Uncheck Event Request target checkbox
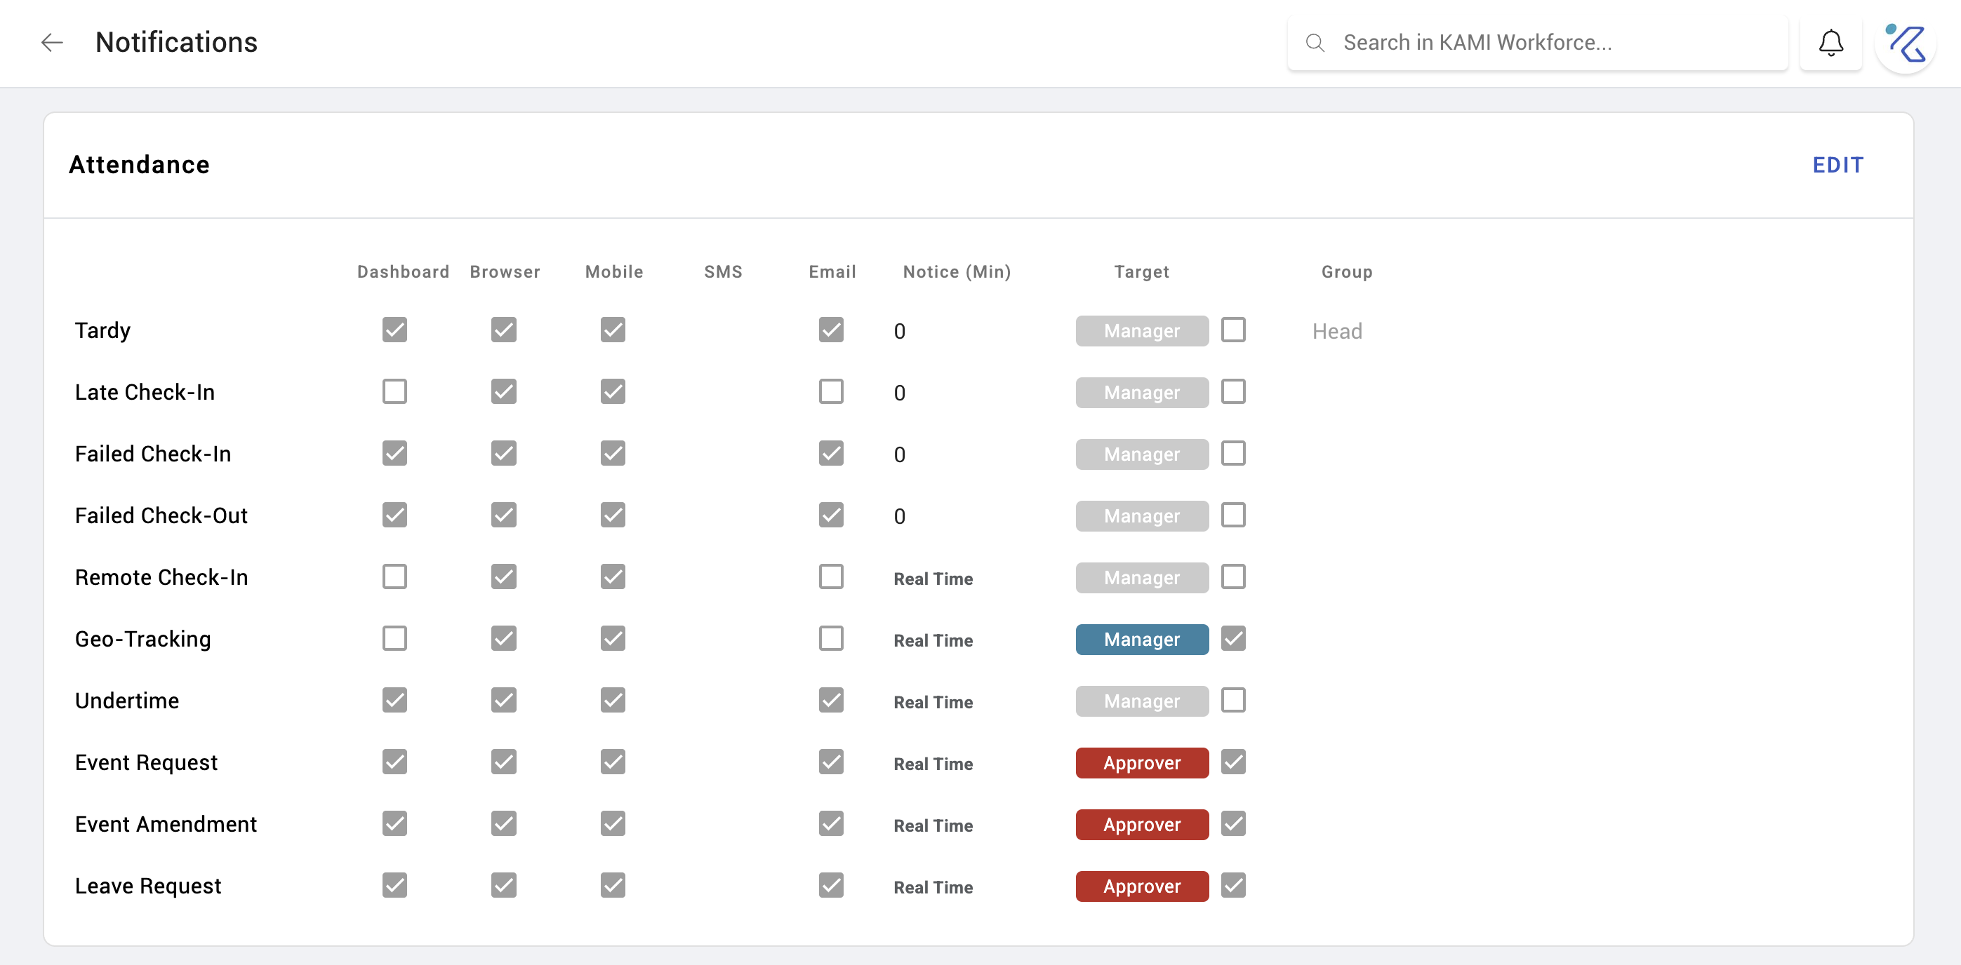This screenshot has width=1961, height=965. [x=1233, y=761]
